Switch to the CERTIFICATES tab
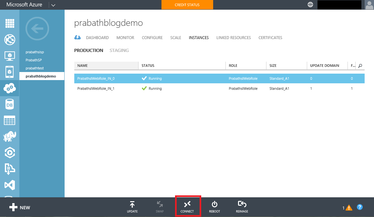374x217 pixels. pos(270,38)
